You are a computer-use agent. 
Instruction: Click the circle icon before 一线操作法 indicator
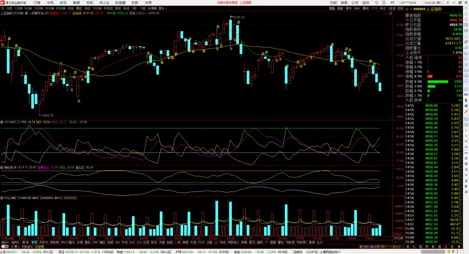point(26,13)
